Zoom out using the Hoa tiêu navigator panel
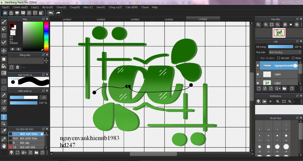303x161 pixels. (278, 25)
